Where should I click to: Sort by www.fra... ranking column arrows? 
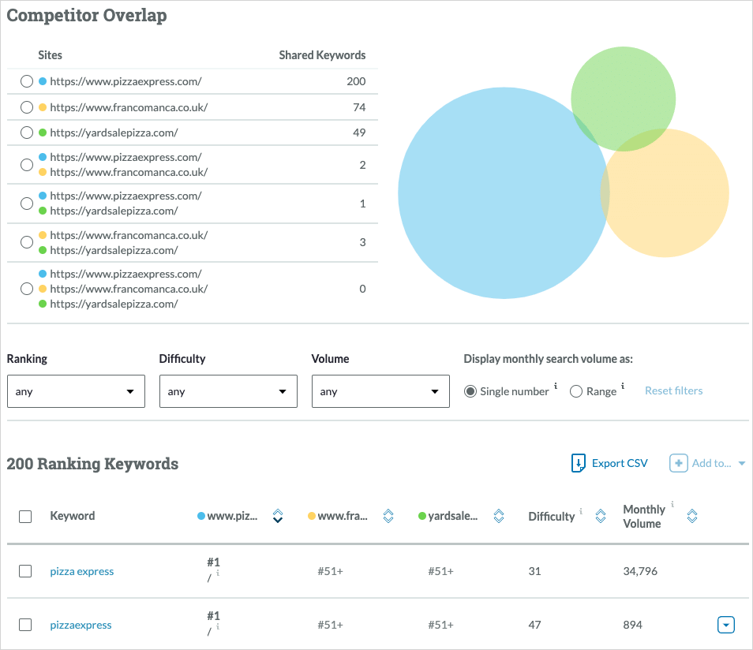point(388,516)
